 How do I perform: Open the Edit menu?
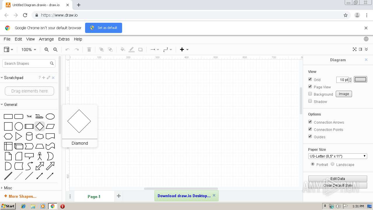[x=18, y=39]
